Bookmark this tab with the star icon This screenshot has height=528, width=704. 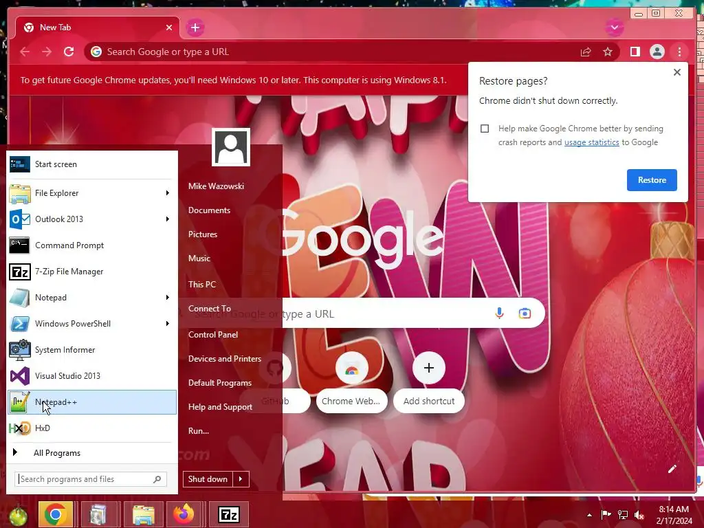[608, 52]
